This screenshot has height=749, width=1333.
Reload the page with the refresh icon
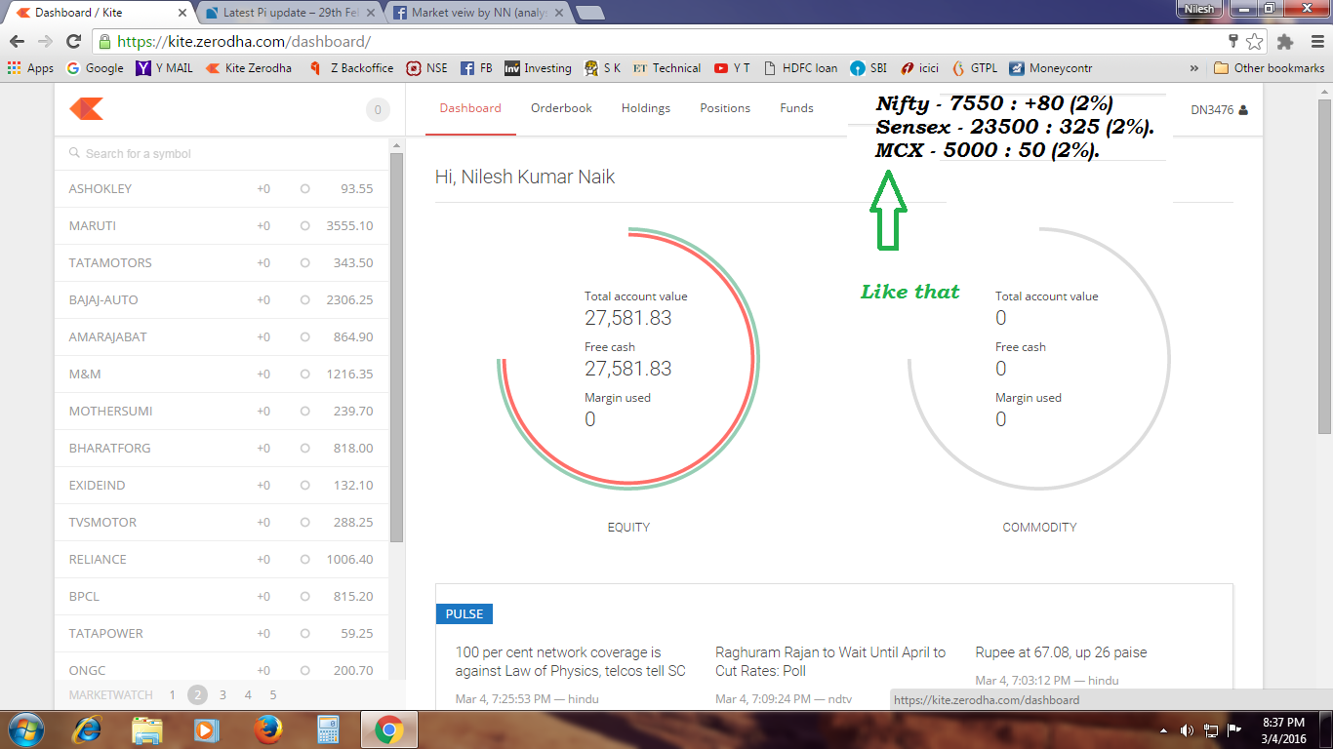point(73,42)
